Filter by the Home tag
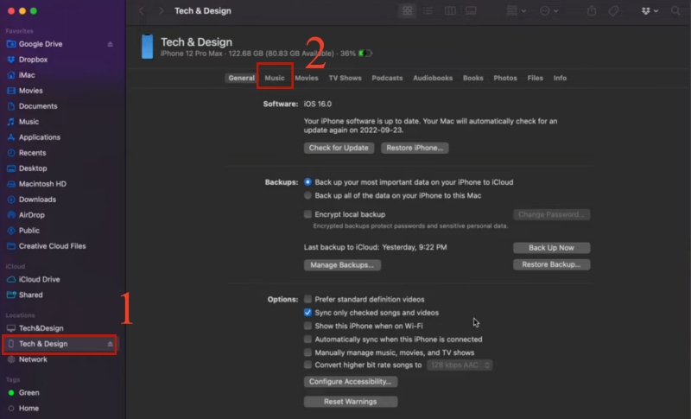The height and width of the screenshot is (419, 691). click(29, 409)
